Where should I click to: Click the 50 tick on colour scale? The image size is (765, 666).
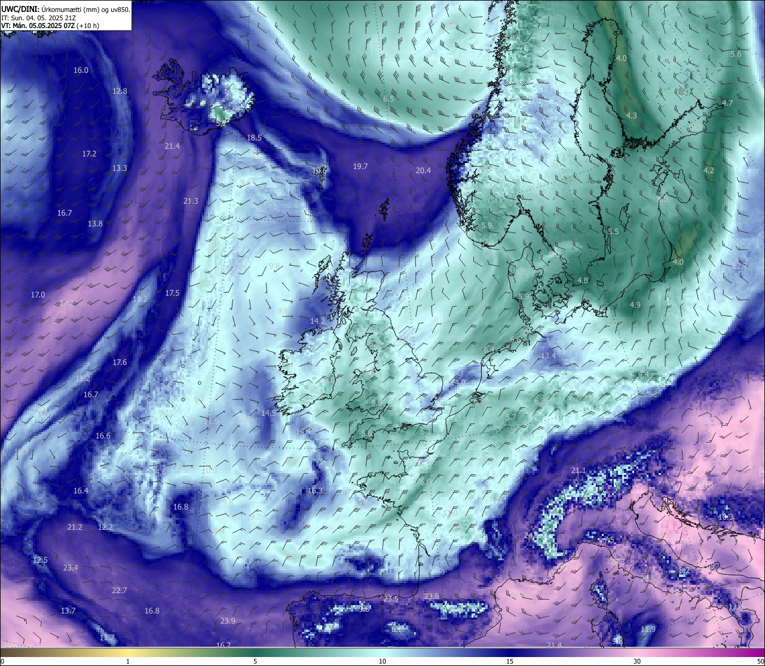tap(760, 661)
